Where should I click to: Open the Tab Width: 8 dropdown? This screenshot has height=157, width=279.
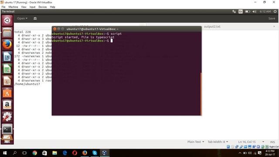pyautogui.click(x=218, y=142)
